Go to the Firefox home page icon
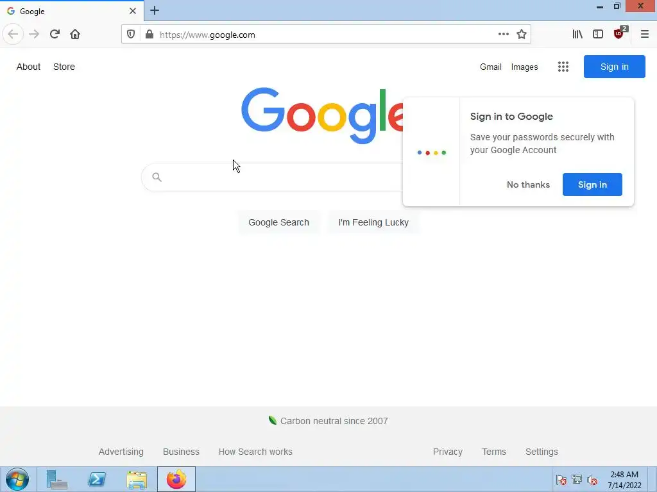Screen dimensions: 657x492 [75, 35]
